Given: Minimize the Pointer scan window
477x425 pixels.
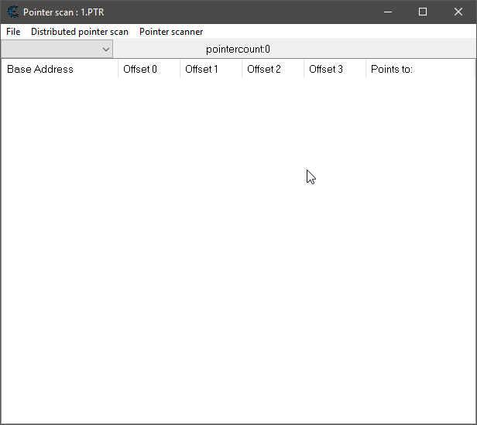Looking at the screenshot, I should tap(387, 12).
